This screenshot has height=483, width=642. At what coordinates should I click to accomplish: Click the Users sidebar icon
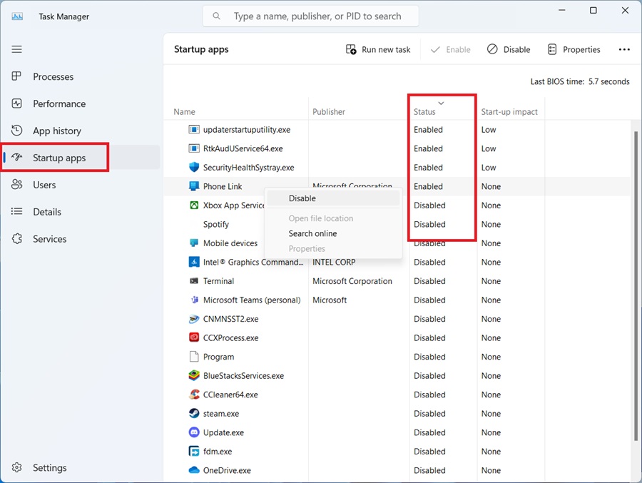coord(17,185)
